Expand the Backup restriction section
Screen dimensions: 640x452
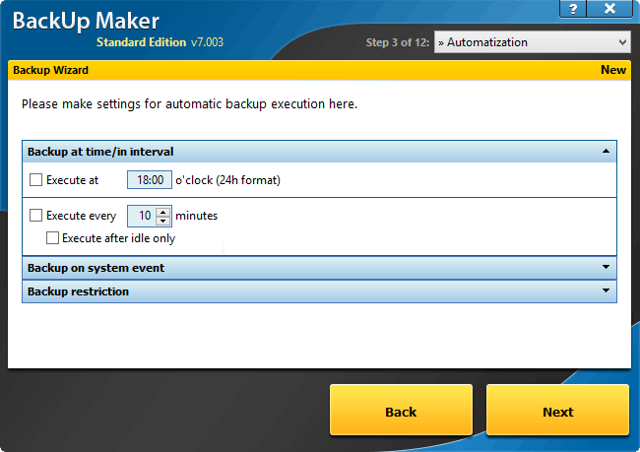pyautogui.click(x=319, y=291)
